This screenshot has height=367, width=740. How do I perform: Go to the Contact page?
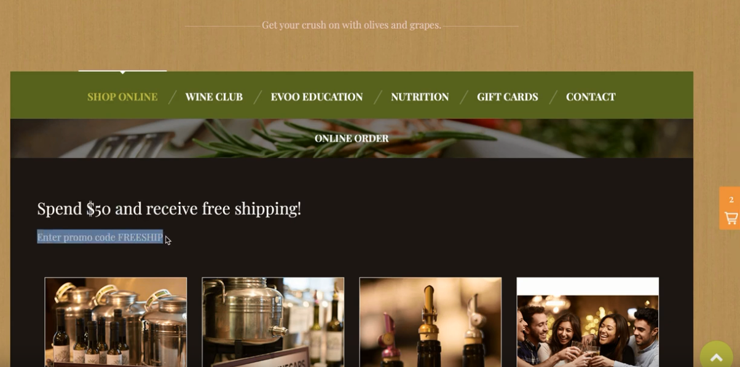click(x=591, y=97)
